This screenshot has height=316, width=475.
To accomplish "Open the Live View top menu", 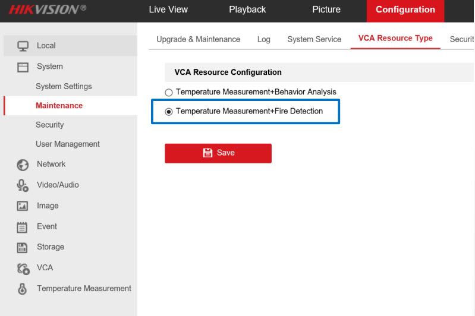I will (x=168, y=10).
